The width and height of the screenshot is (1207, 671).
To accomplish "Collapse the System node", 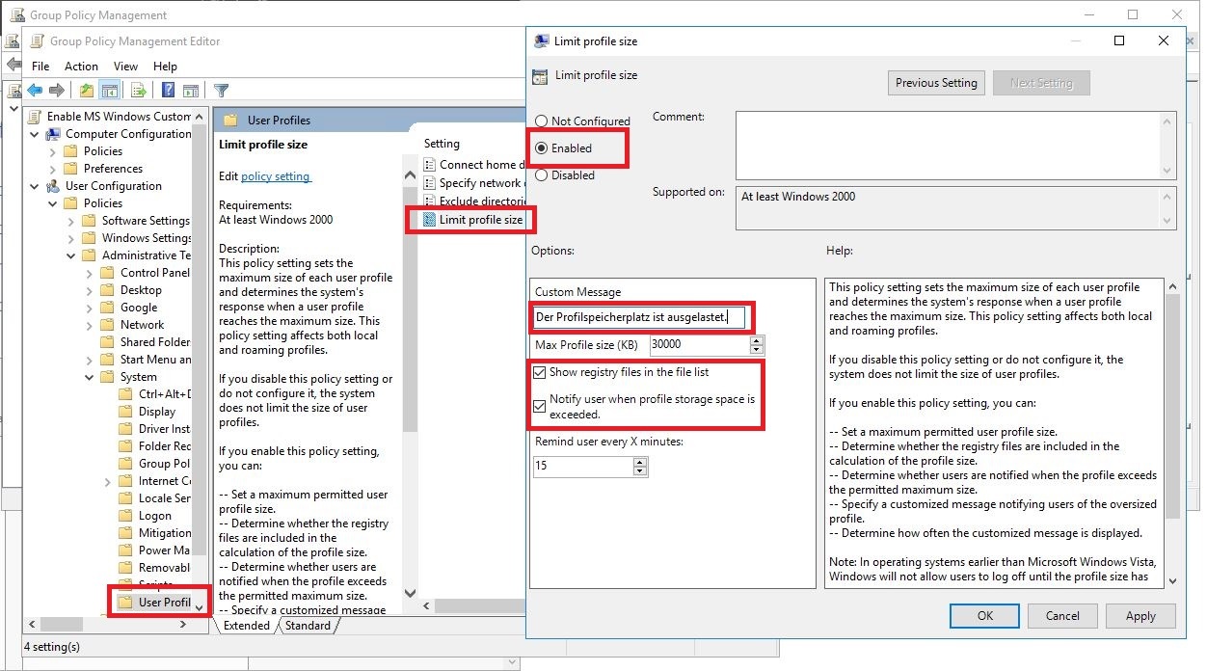I will (90, 377).
